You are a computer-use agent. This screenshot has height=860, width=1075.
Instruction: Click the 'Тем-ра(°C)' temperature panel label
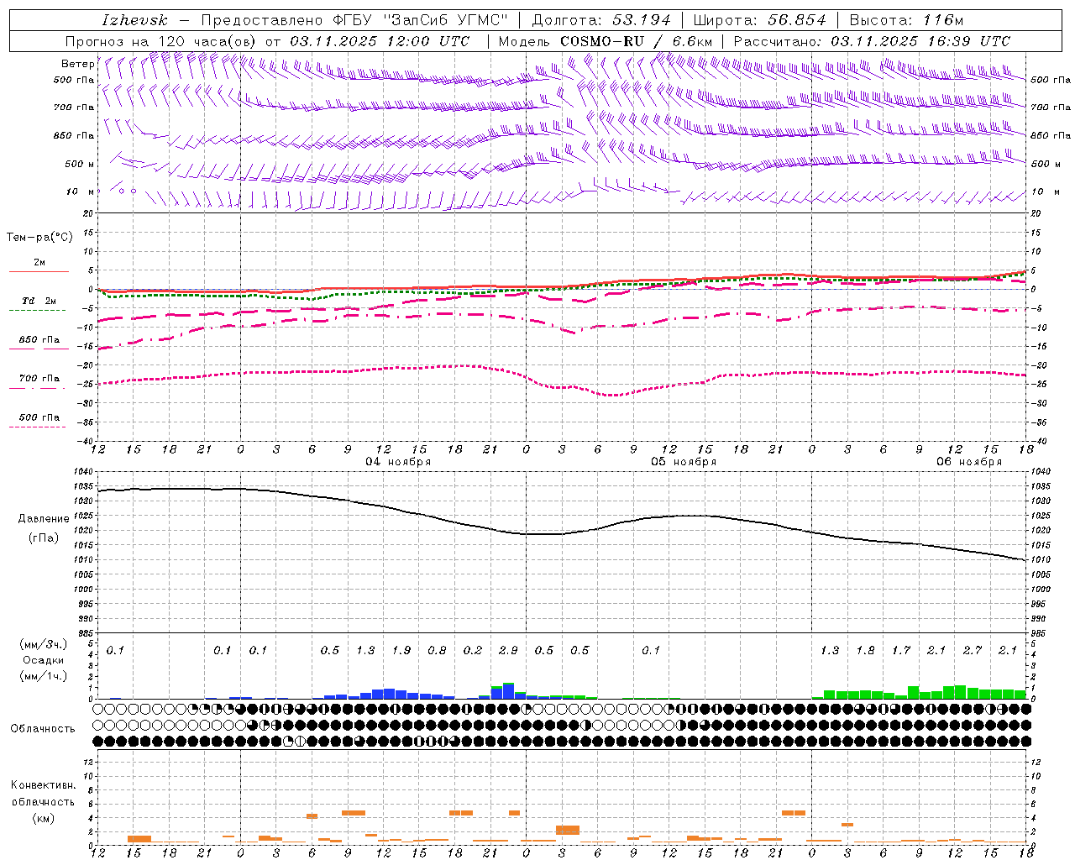coord(39,237)
